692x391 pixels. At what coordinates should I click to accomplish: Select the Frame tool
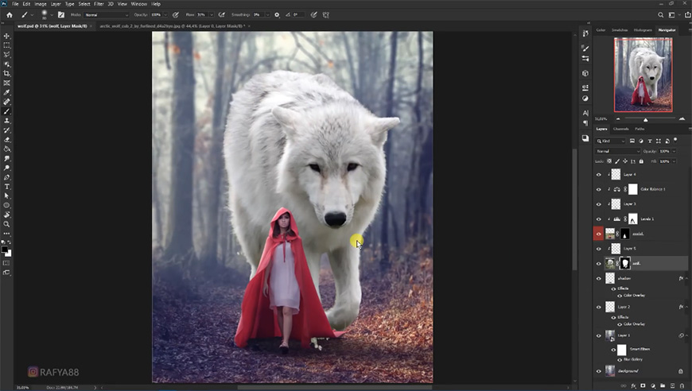click(6, 83)
